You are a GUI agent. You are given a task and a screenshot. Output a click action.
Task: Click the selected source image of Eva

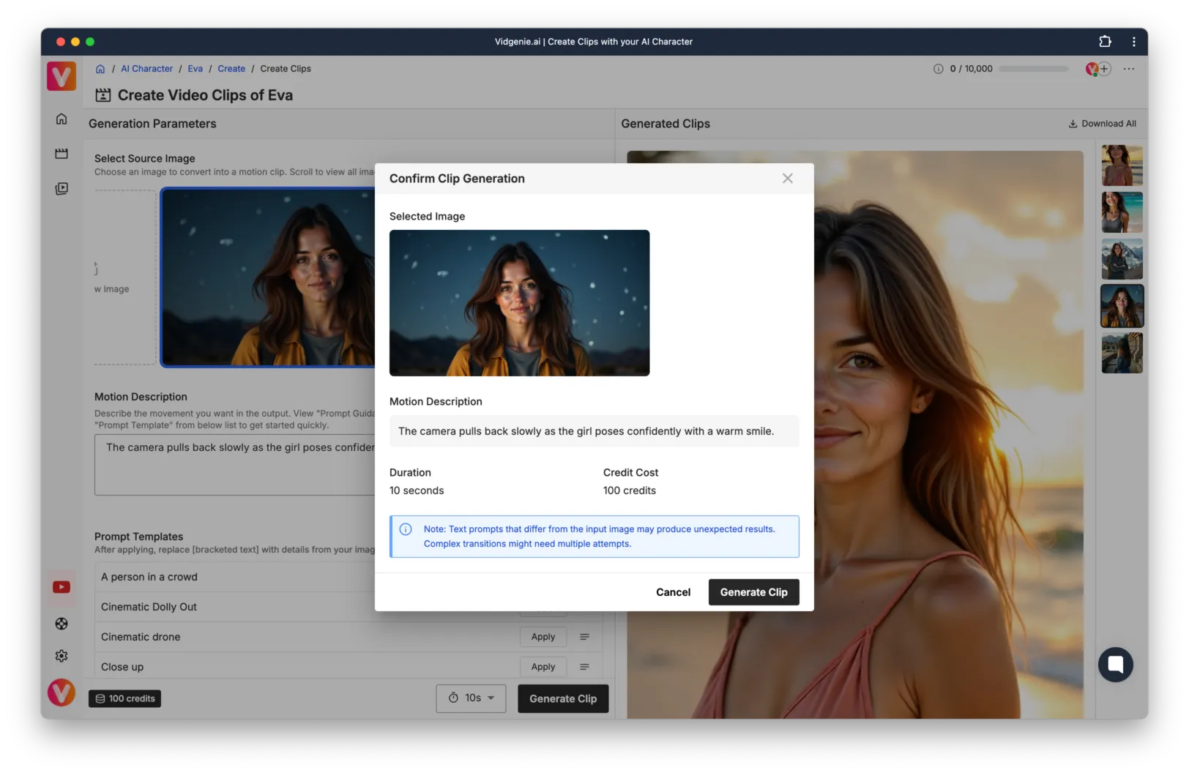(x=268, y=277)
